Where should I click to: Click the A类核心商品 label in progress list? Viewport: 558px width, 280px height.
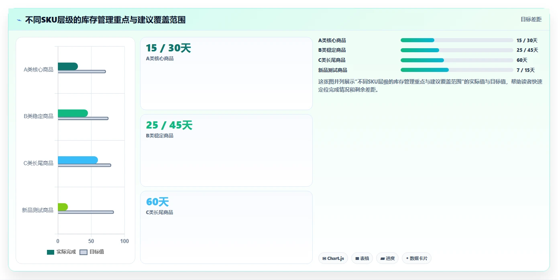pyautogui.click(x=332, y=40)
